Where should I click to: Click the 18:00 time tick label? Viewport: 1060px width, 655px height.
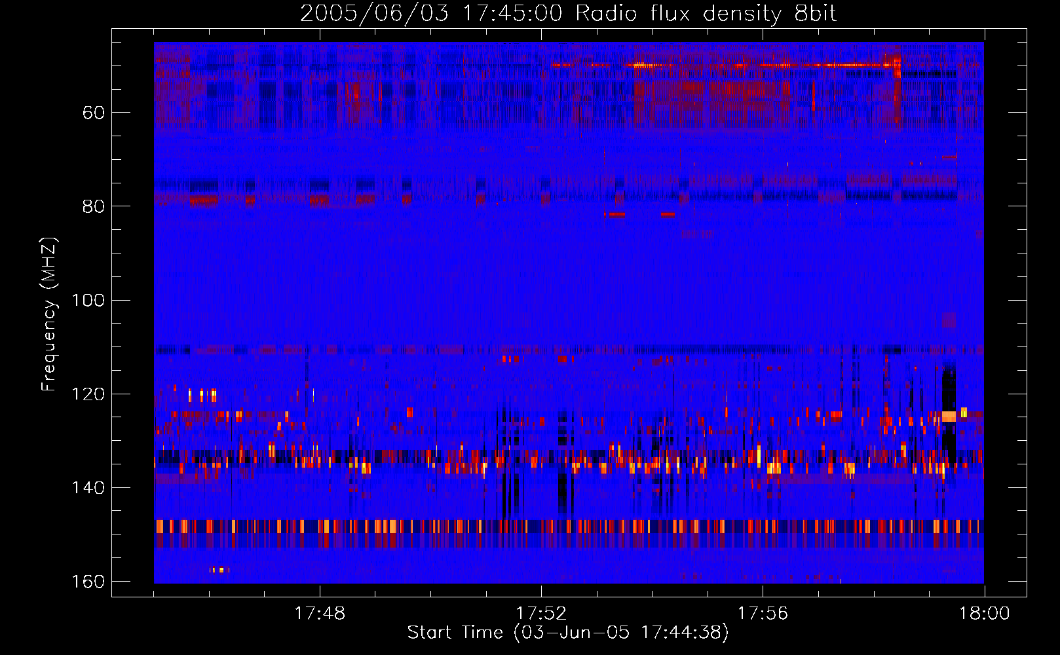click(x=984, y=614)
